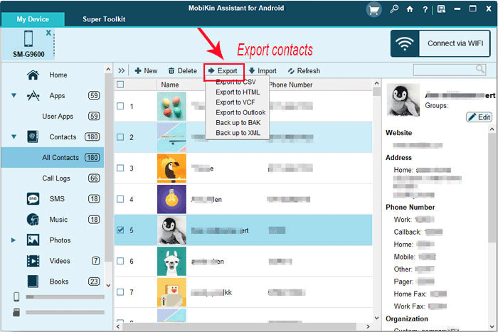Image resolution: width=498 pixels, height=332 pixels.
Task: Select the Contacts category
Action: coord(63,137)
